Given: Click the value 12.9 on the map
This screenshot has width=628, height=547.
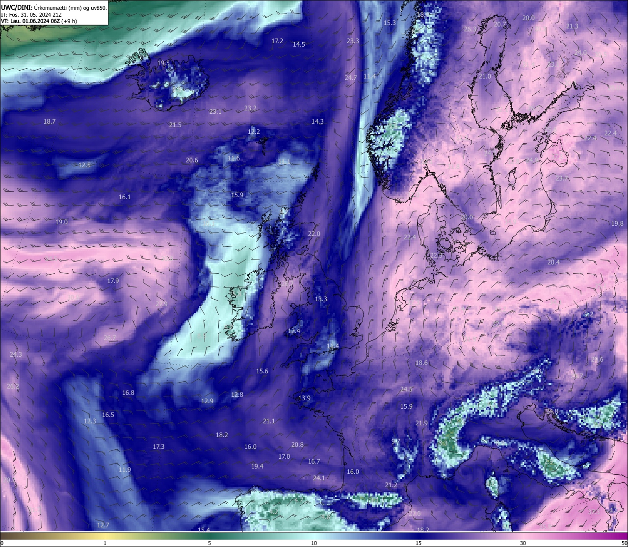Looking at the screenshot, I should tap(207, 401).
